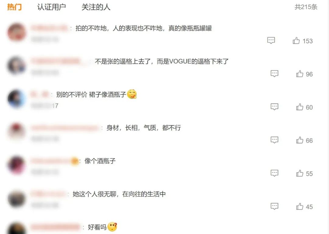
Task: Reply to the 像个酒瓶子 comment
Action: [x=274, y=173]
